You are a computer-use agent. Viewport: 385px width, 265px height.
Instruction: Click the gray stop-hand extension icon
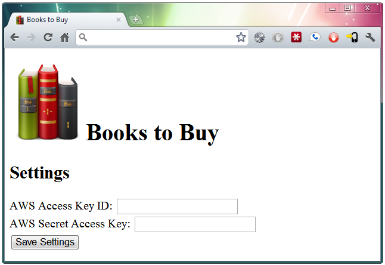point(278,38)
